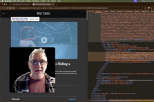
Task: Play the Finnish sports complex video
Action: click(x=44, y=40)
